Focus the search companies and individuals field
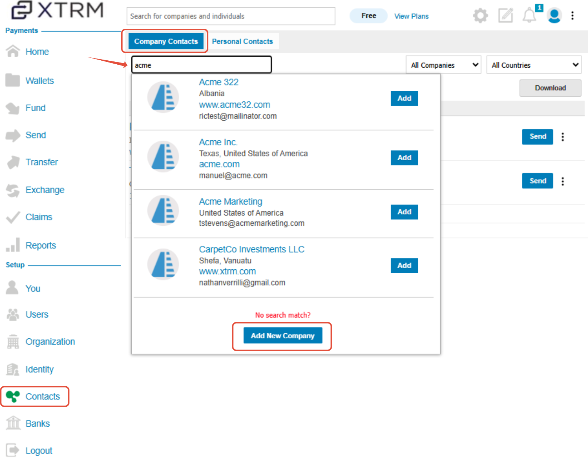 (231, 16)
